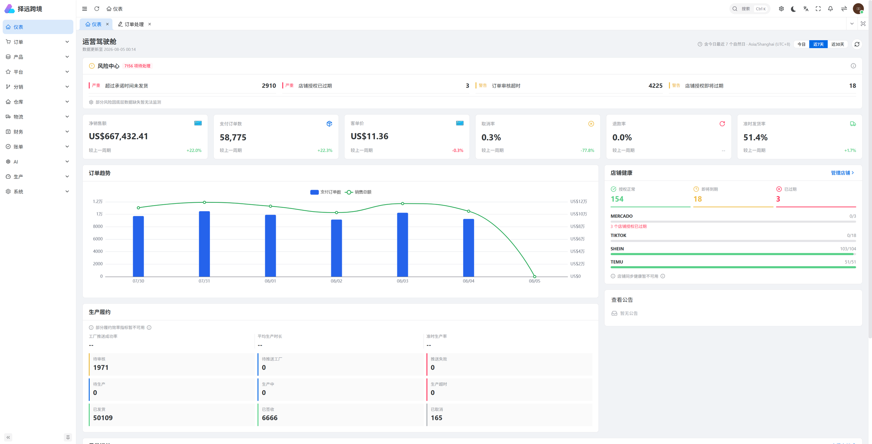Toggle 支付订单数 legend series

pyautogui.click(x=326, y=192)
